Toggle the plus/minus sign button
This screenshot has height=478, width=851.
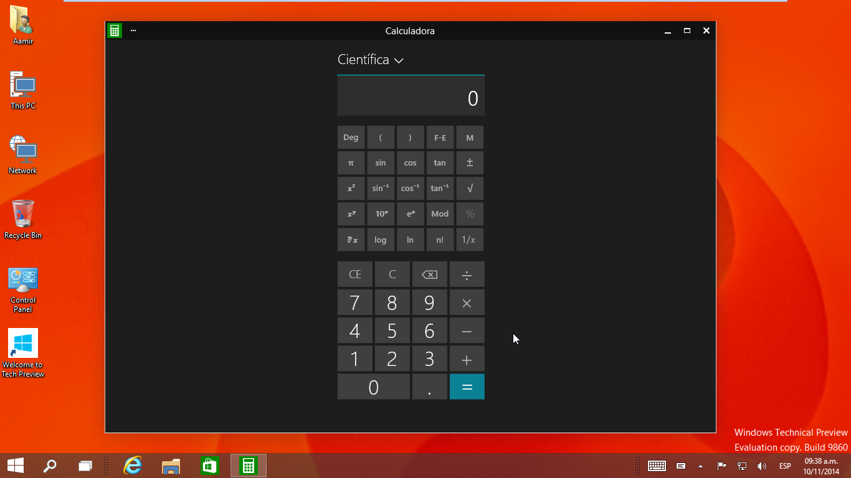(x=470, y=163)
